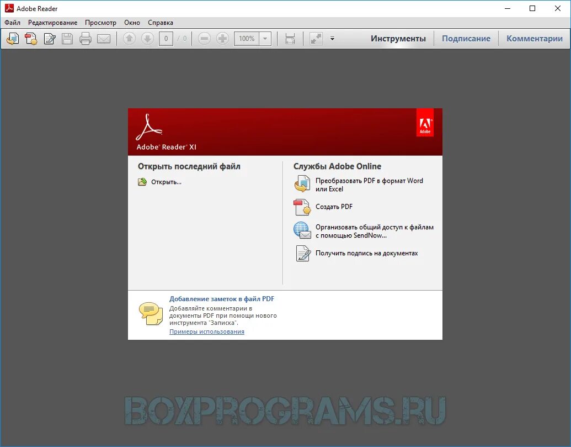Click the Print icon in toolbar
This screenshot has width=571, height=447.
86,39
